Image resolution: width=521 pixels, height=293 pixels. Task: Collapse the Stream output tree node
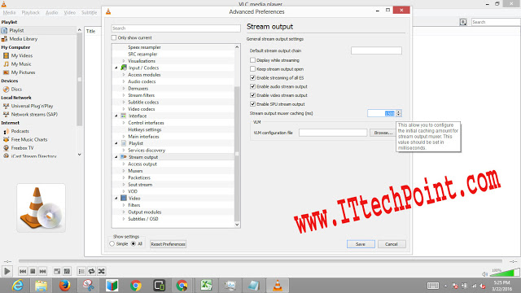coord(116,157)
